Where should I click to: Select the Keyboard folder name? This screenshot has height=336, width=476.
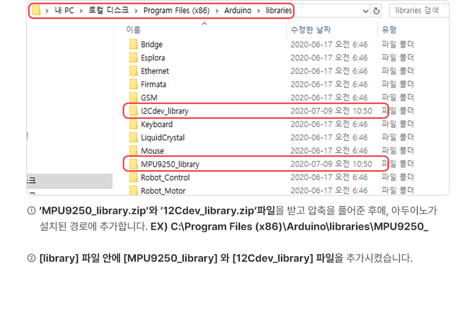(x=157, y=124)
